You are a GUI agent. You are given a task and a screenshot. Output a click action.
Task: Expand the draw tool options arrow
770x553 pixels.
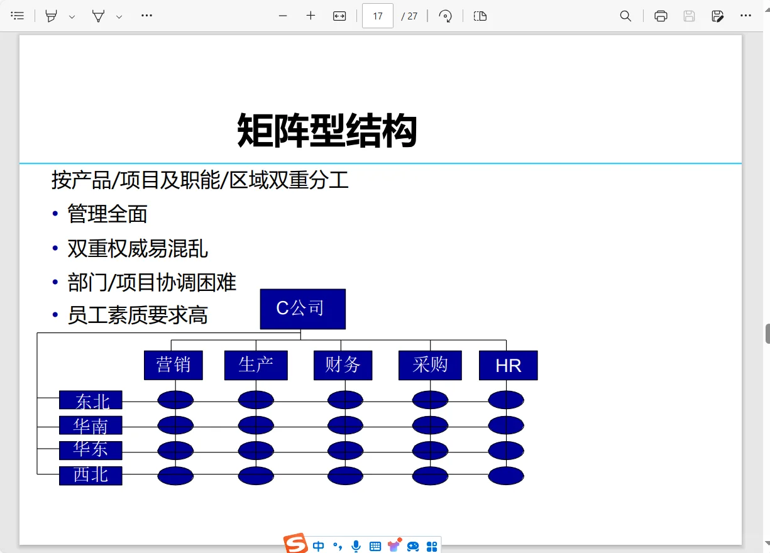point(119,16)
